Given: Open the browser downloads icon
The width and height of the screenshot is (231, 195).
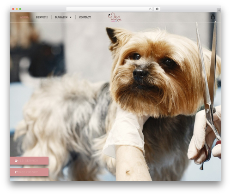Looking at the screenshot, I should [x=157, y=9].
